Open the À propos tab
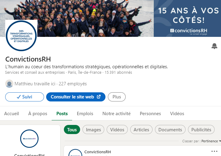This screenshot has width=221, height=156. point(38,114)
